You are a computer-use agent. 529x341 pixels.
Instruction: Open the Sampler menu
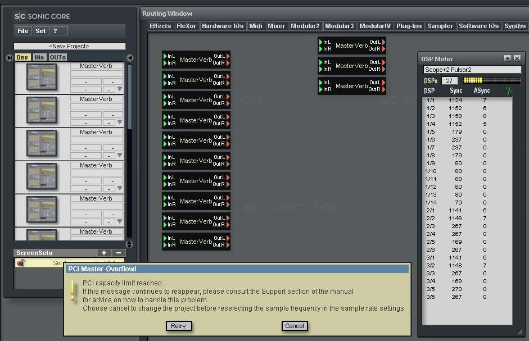tap(440, 26)
